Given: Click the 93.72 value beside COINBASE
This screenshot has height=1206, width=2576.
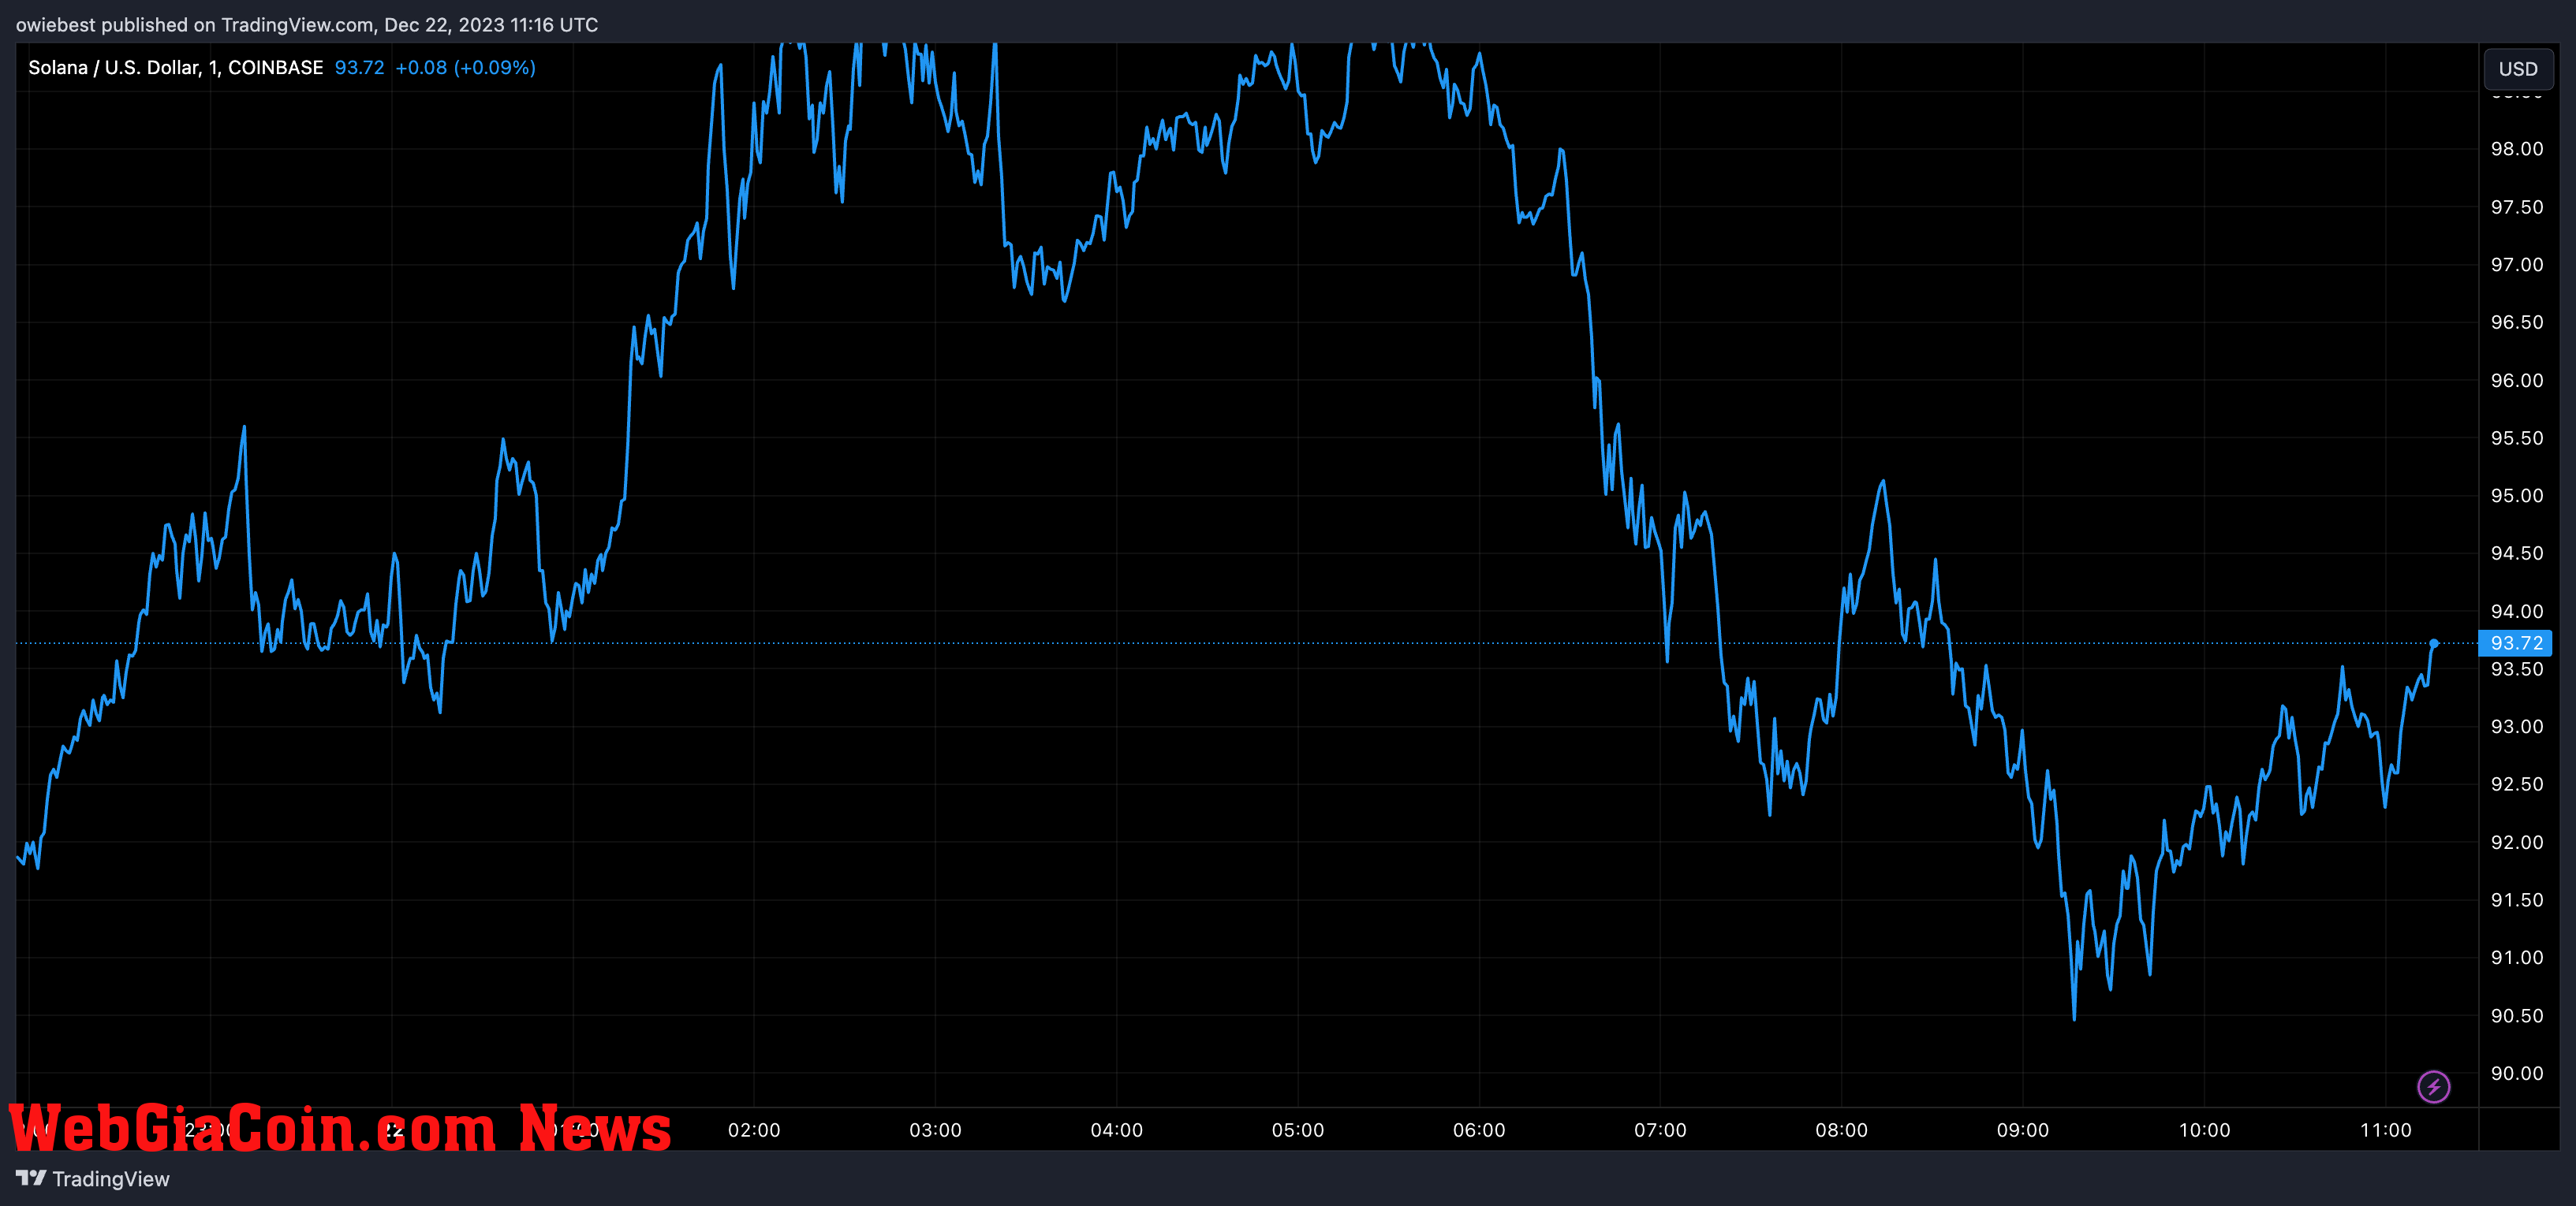Looking at the screenshot, I should coord(359,67).
